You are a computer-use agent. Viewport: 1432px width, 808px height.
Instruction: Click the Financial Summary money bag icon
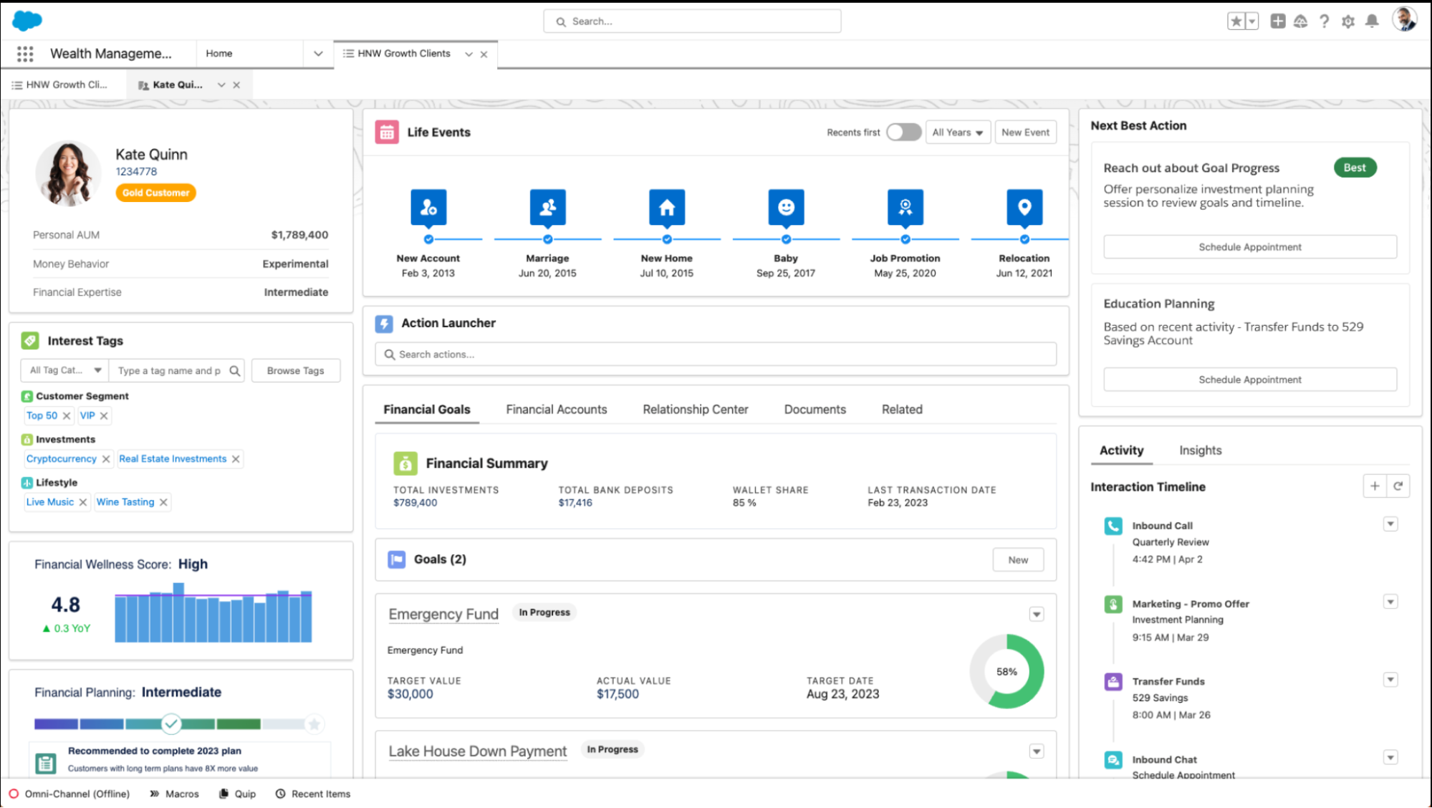(x=406, y=463)
